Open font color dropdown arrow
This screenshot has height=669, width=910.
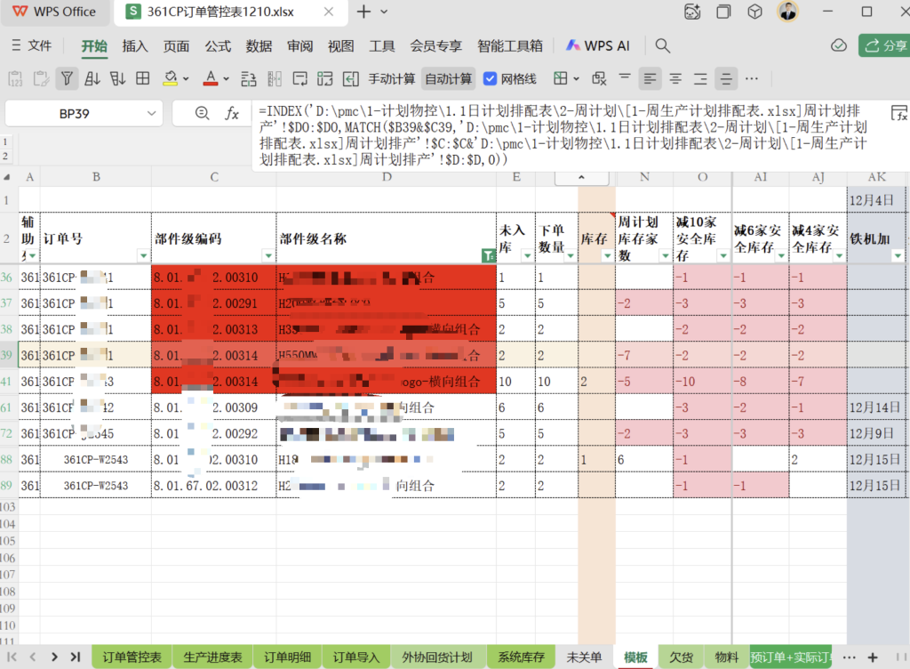[227, 79]
